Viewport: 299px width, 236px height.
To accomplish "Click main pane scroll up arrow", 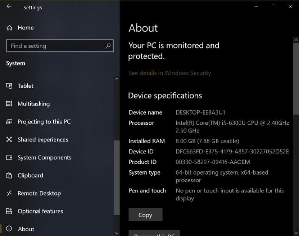I will click(x=296, y=40).
